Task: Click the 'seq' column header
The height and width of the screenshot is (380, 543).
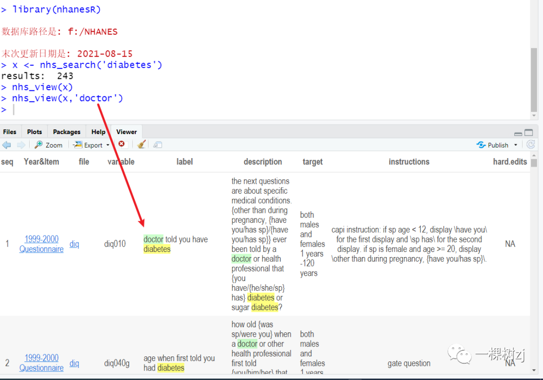Action: coord(7,162)
